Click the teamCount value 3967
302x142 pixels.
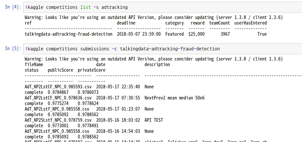pos(225,34)
